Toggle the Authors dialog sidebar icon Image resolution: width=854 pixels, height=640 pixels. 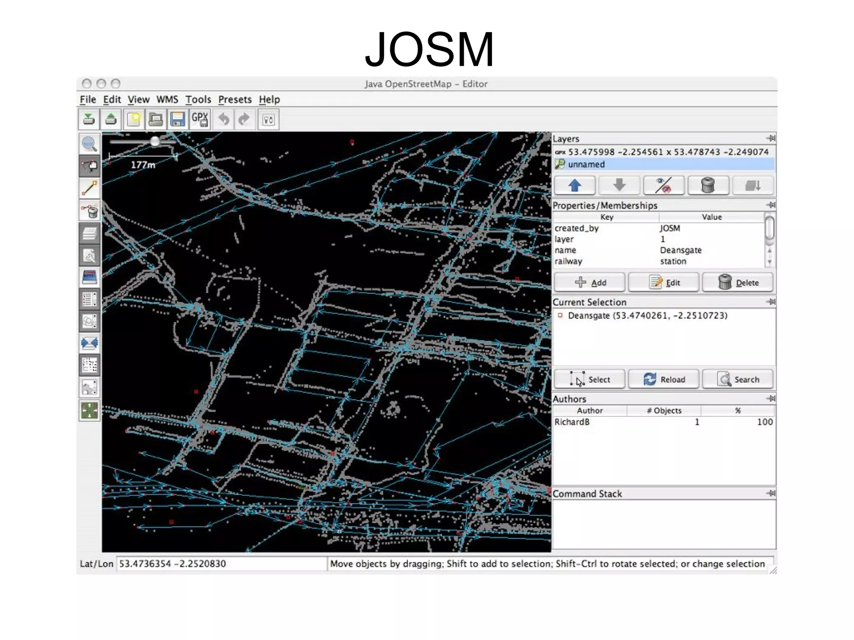point(89,321)
